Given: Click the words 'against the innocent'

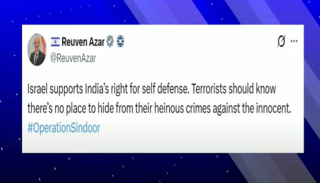Looking at the screenshot, I should pos(252,108).
